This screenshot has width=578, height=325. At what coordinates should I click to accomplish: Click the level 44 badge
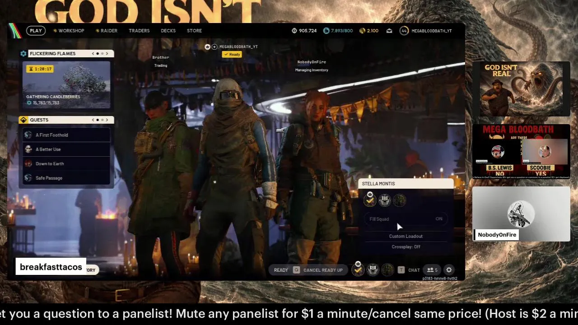point(404,31)
